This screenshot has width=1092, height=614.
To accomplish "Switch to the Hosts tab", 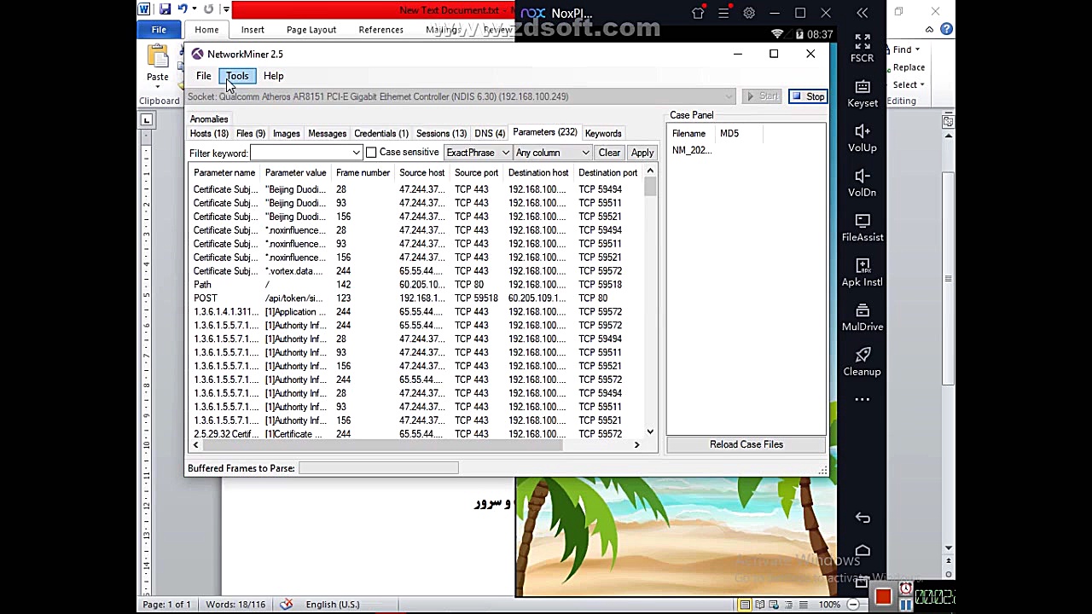I will (x=209, y=133).
